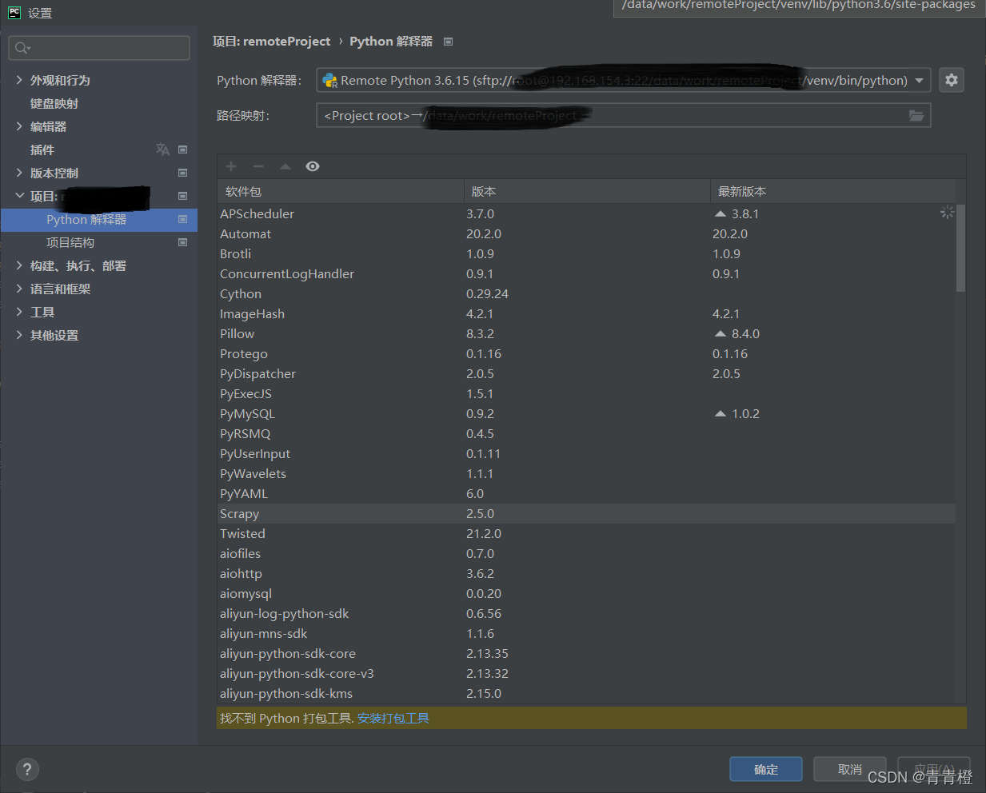Click the 确定 button
Image resolution: width=986 pixels, height=793 pixels.
tap(765, 769)
